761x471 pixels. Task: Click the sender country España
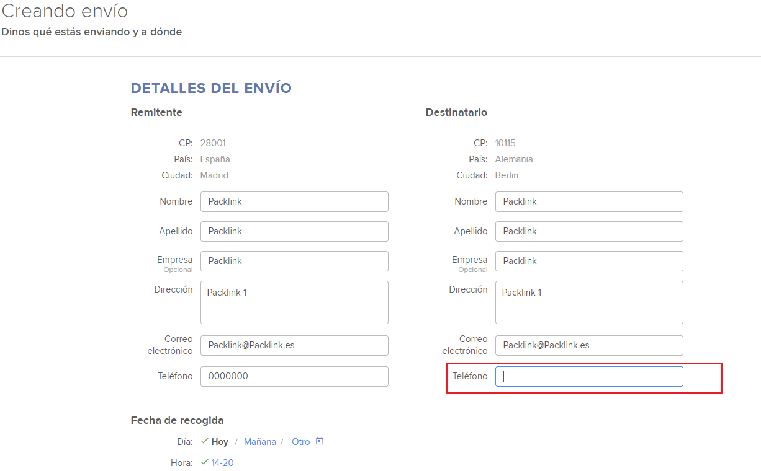(215, 159)
